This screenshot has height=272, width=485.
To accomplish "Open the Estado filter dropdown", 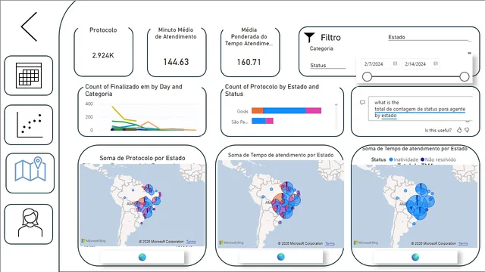I will pyautogui.click(x=430, y=37).
